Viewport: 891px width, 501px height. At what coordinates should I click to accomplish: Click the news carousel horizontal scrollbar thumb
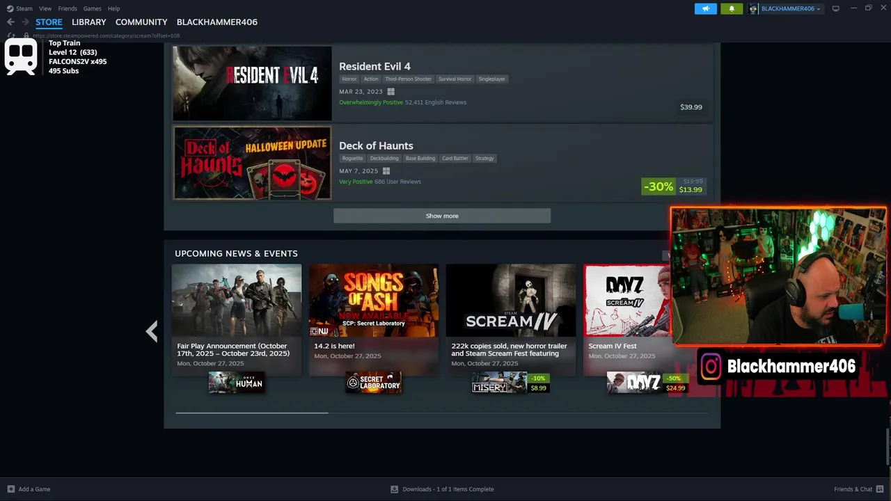(252, 413)
